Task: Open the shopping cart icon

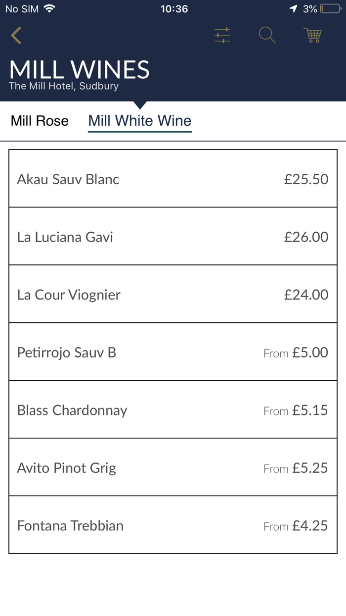Action: click(312, 35)
